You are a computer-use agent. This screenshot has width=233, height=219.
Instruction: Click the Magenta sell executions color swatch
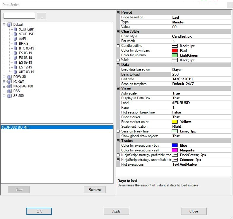[x=175, y=150]
